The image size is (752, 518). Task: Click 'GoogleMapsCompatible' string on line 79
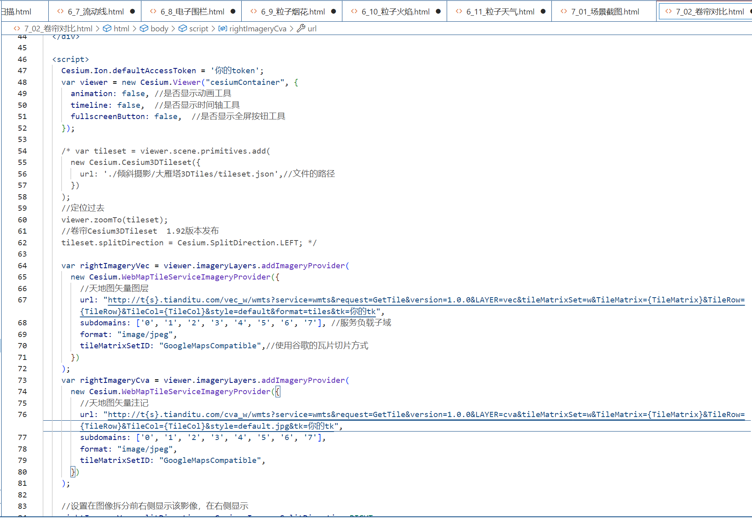click(x=210, y=460)
